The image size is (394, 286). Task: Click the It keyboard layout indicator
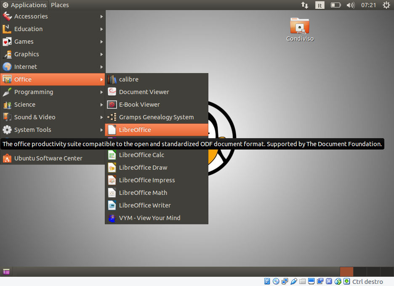(x=319, y=5)
